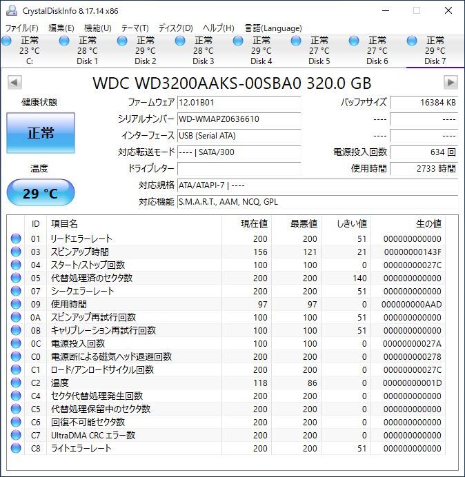
Task: Open the ファイル(F) menu
Action: click(x=21, y=28)
